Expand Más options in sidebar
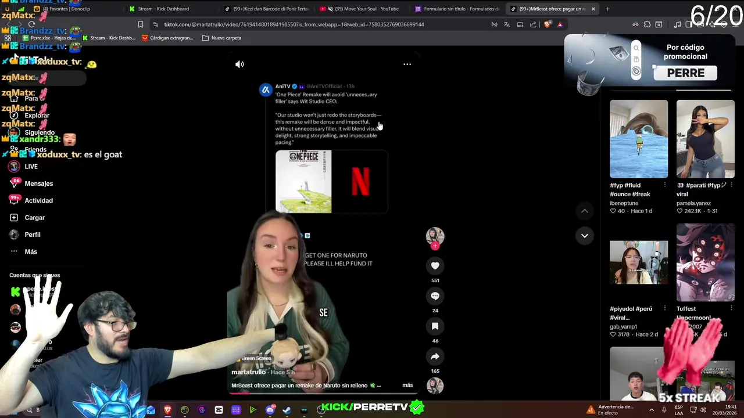 click(x=23, y=252)
